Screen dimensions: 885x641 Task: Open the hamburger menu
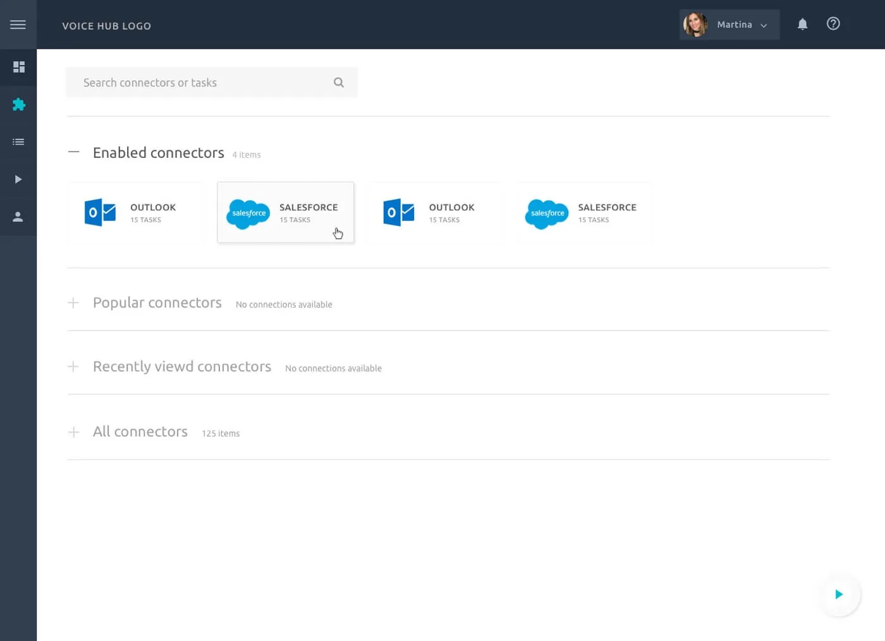(18, 25)
